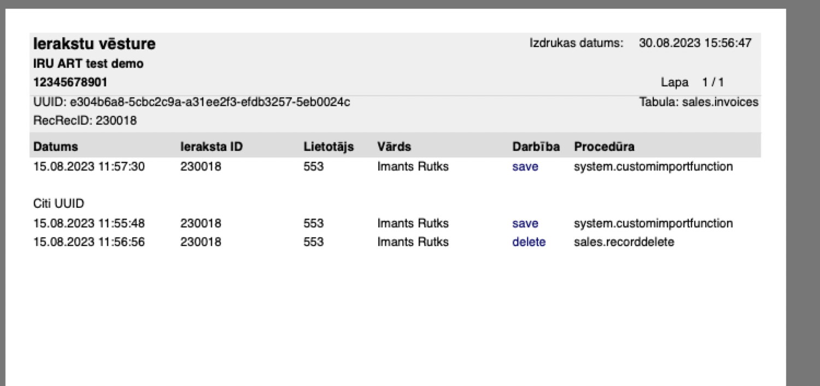820x386 pixels.
Task: Click the 'Procedūra' column header
Action: [x=604, y=147]
